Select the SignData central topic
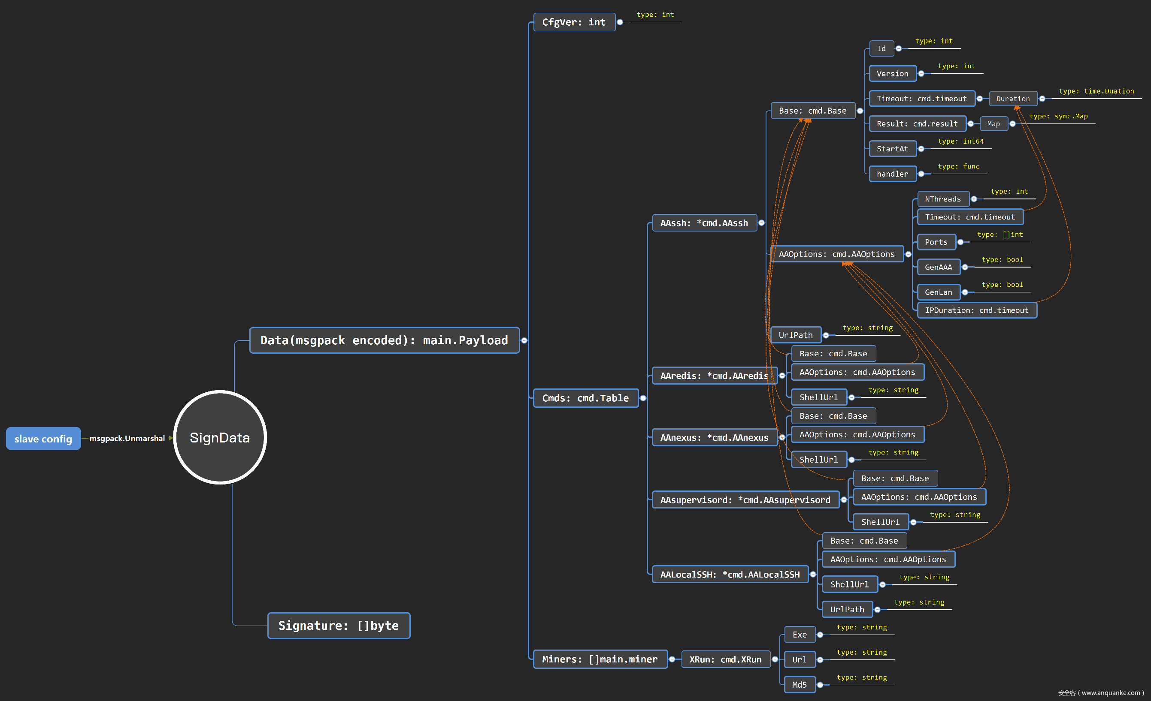This screenshot has width=1151, height=701. tap(220, 437)
